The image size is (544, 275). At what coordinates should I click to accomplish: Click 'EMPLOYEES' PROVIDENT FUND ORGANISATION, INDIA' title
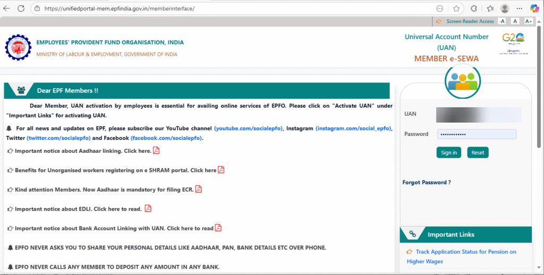tap(110, 42)
